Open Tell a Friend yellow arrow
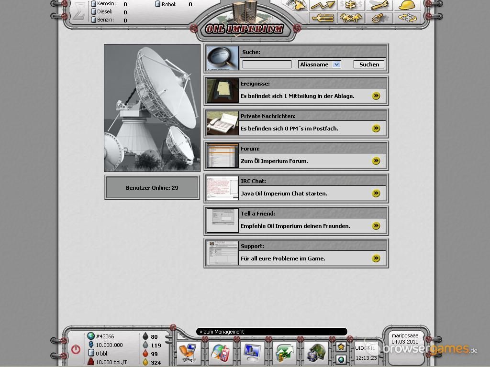The image size is (490, 367). pyautogui.click(x=376, y=226)
